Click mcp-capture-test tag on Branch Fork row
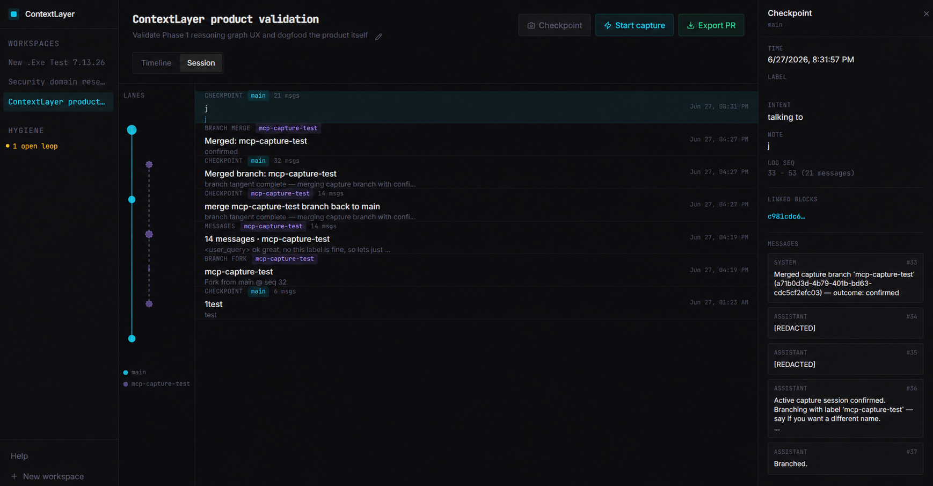 coord(285,259)
